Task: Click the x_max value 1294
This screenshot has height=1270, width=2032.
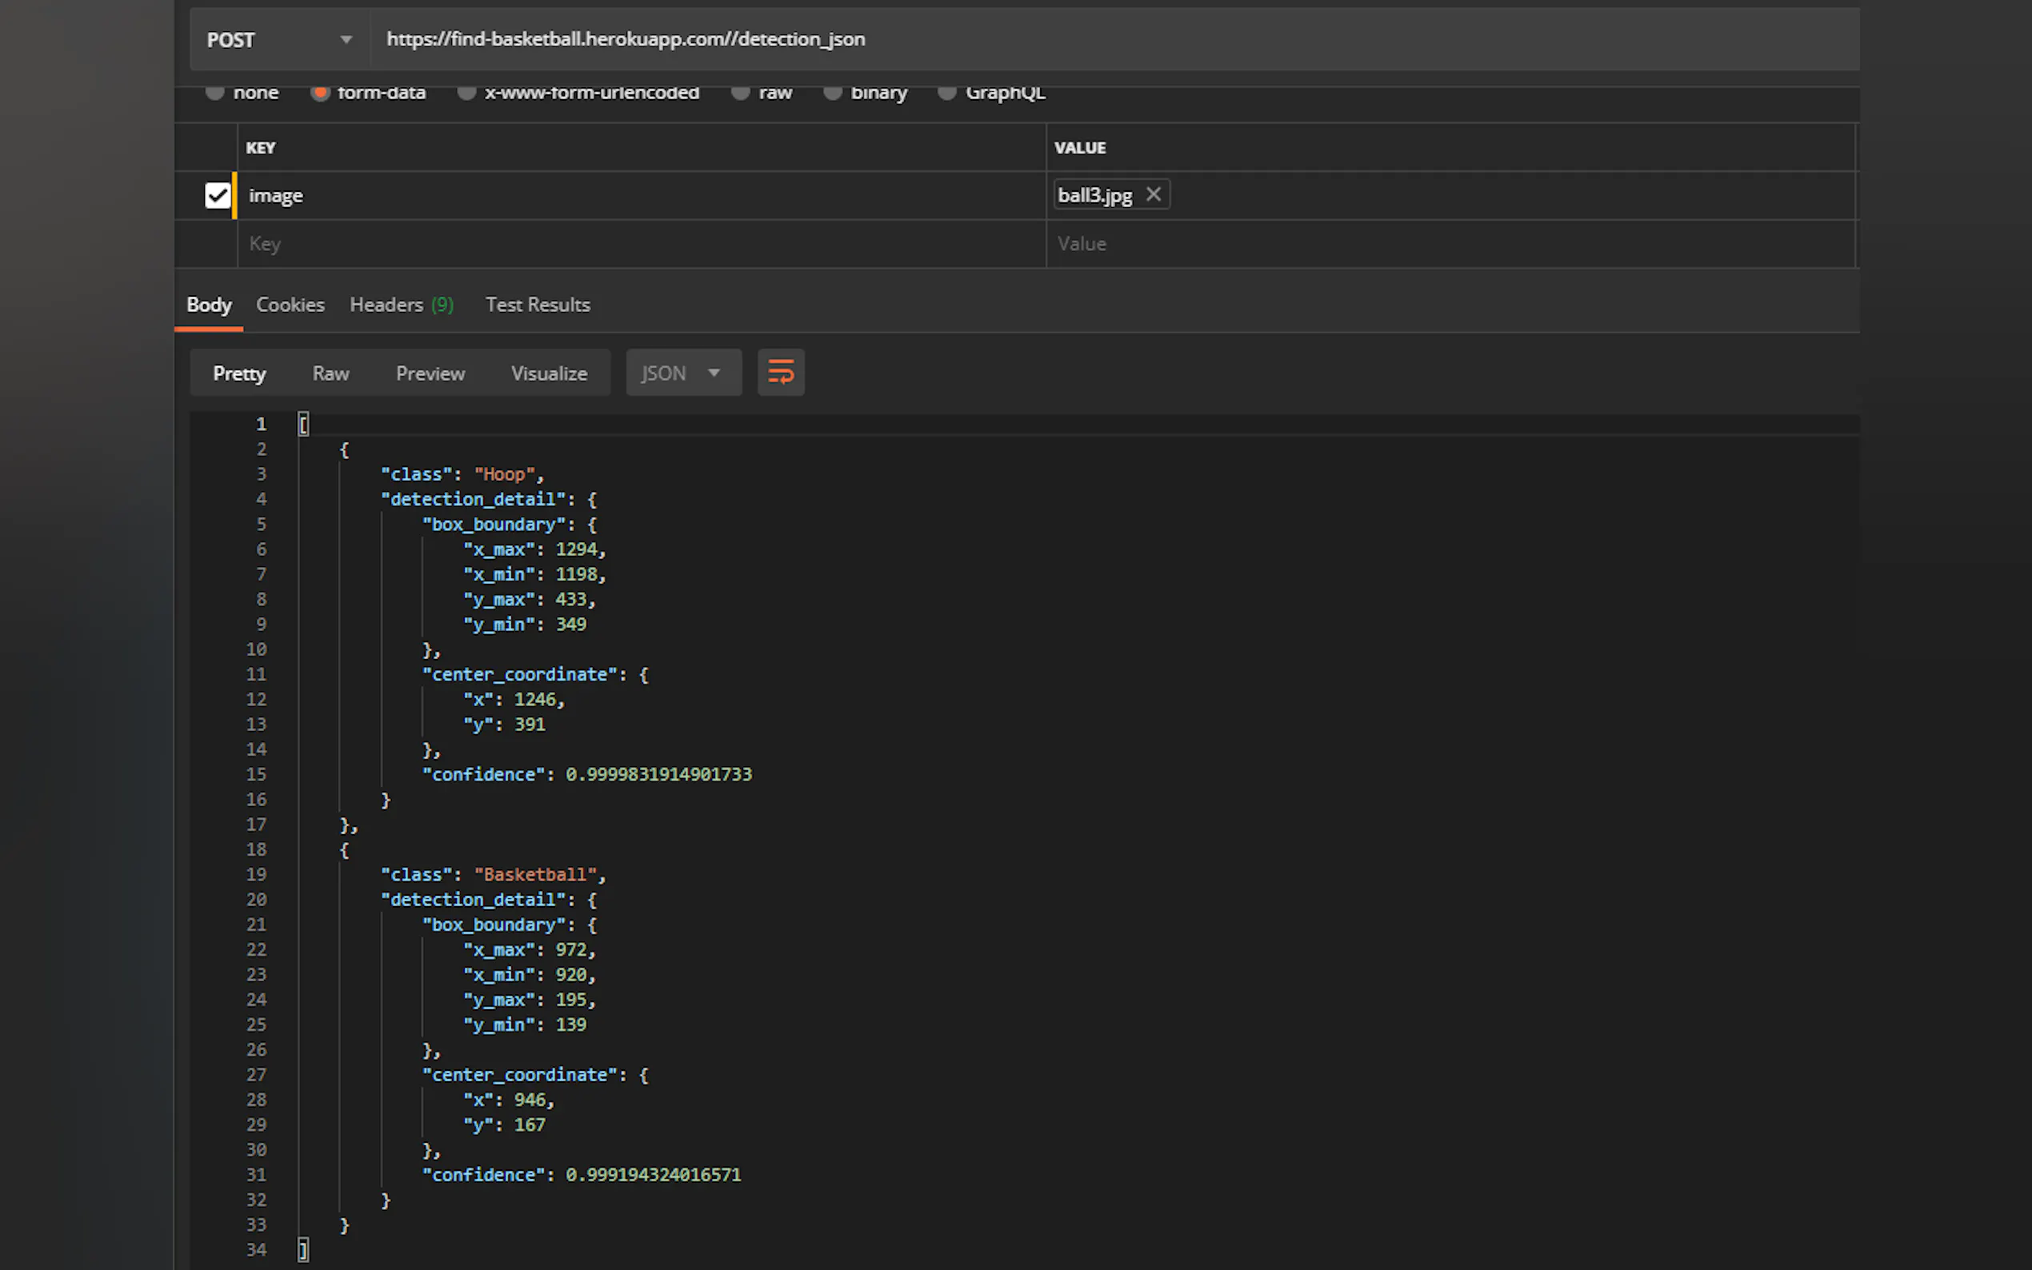Action: coord(576,549)
